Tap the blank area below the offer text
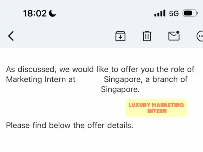Screen dimensions: 203x152 click(101, 141)
